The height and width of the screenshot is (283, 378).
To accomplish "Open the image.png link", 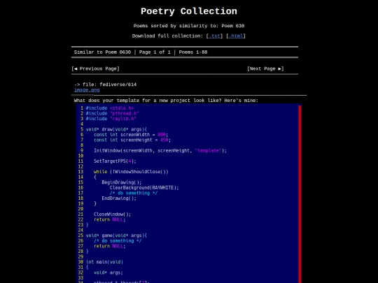I will pyautogui.click(x=87, y=89).
